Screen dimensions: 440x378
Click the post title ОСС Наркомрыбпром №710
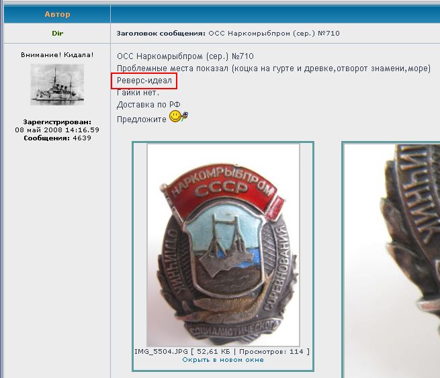(x=274, y=34)
